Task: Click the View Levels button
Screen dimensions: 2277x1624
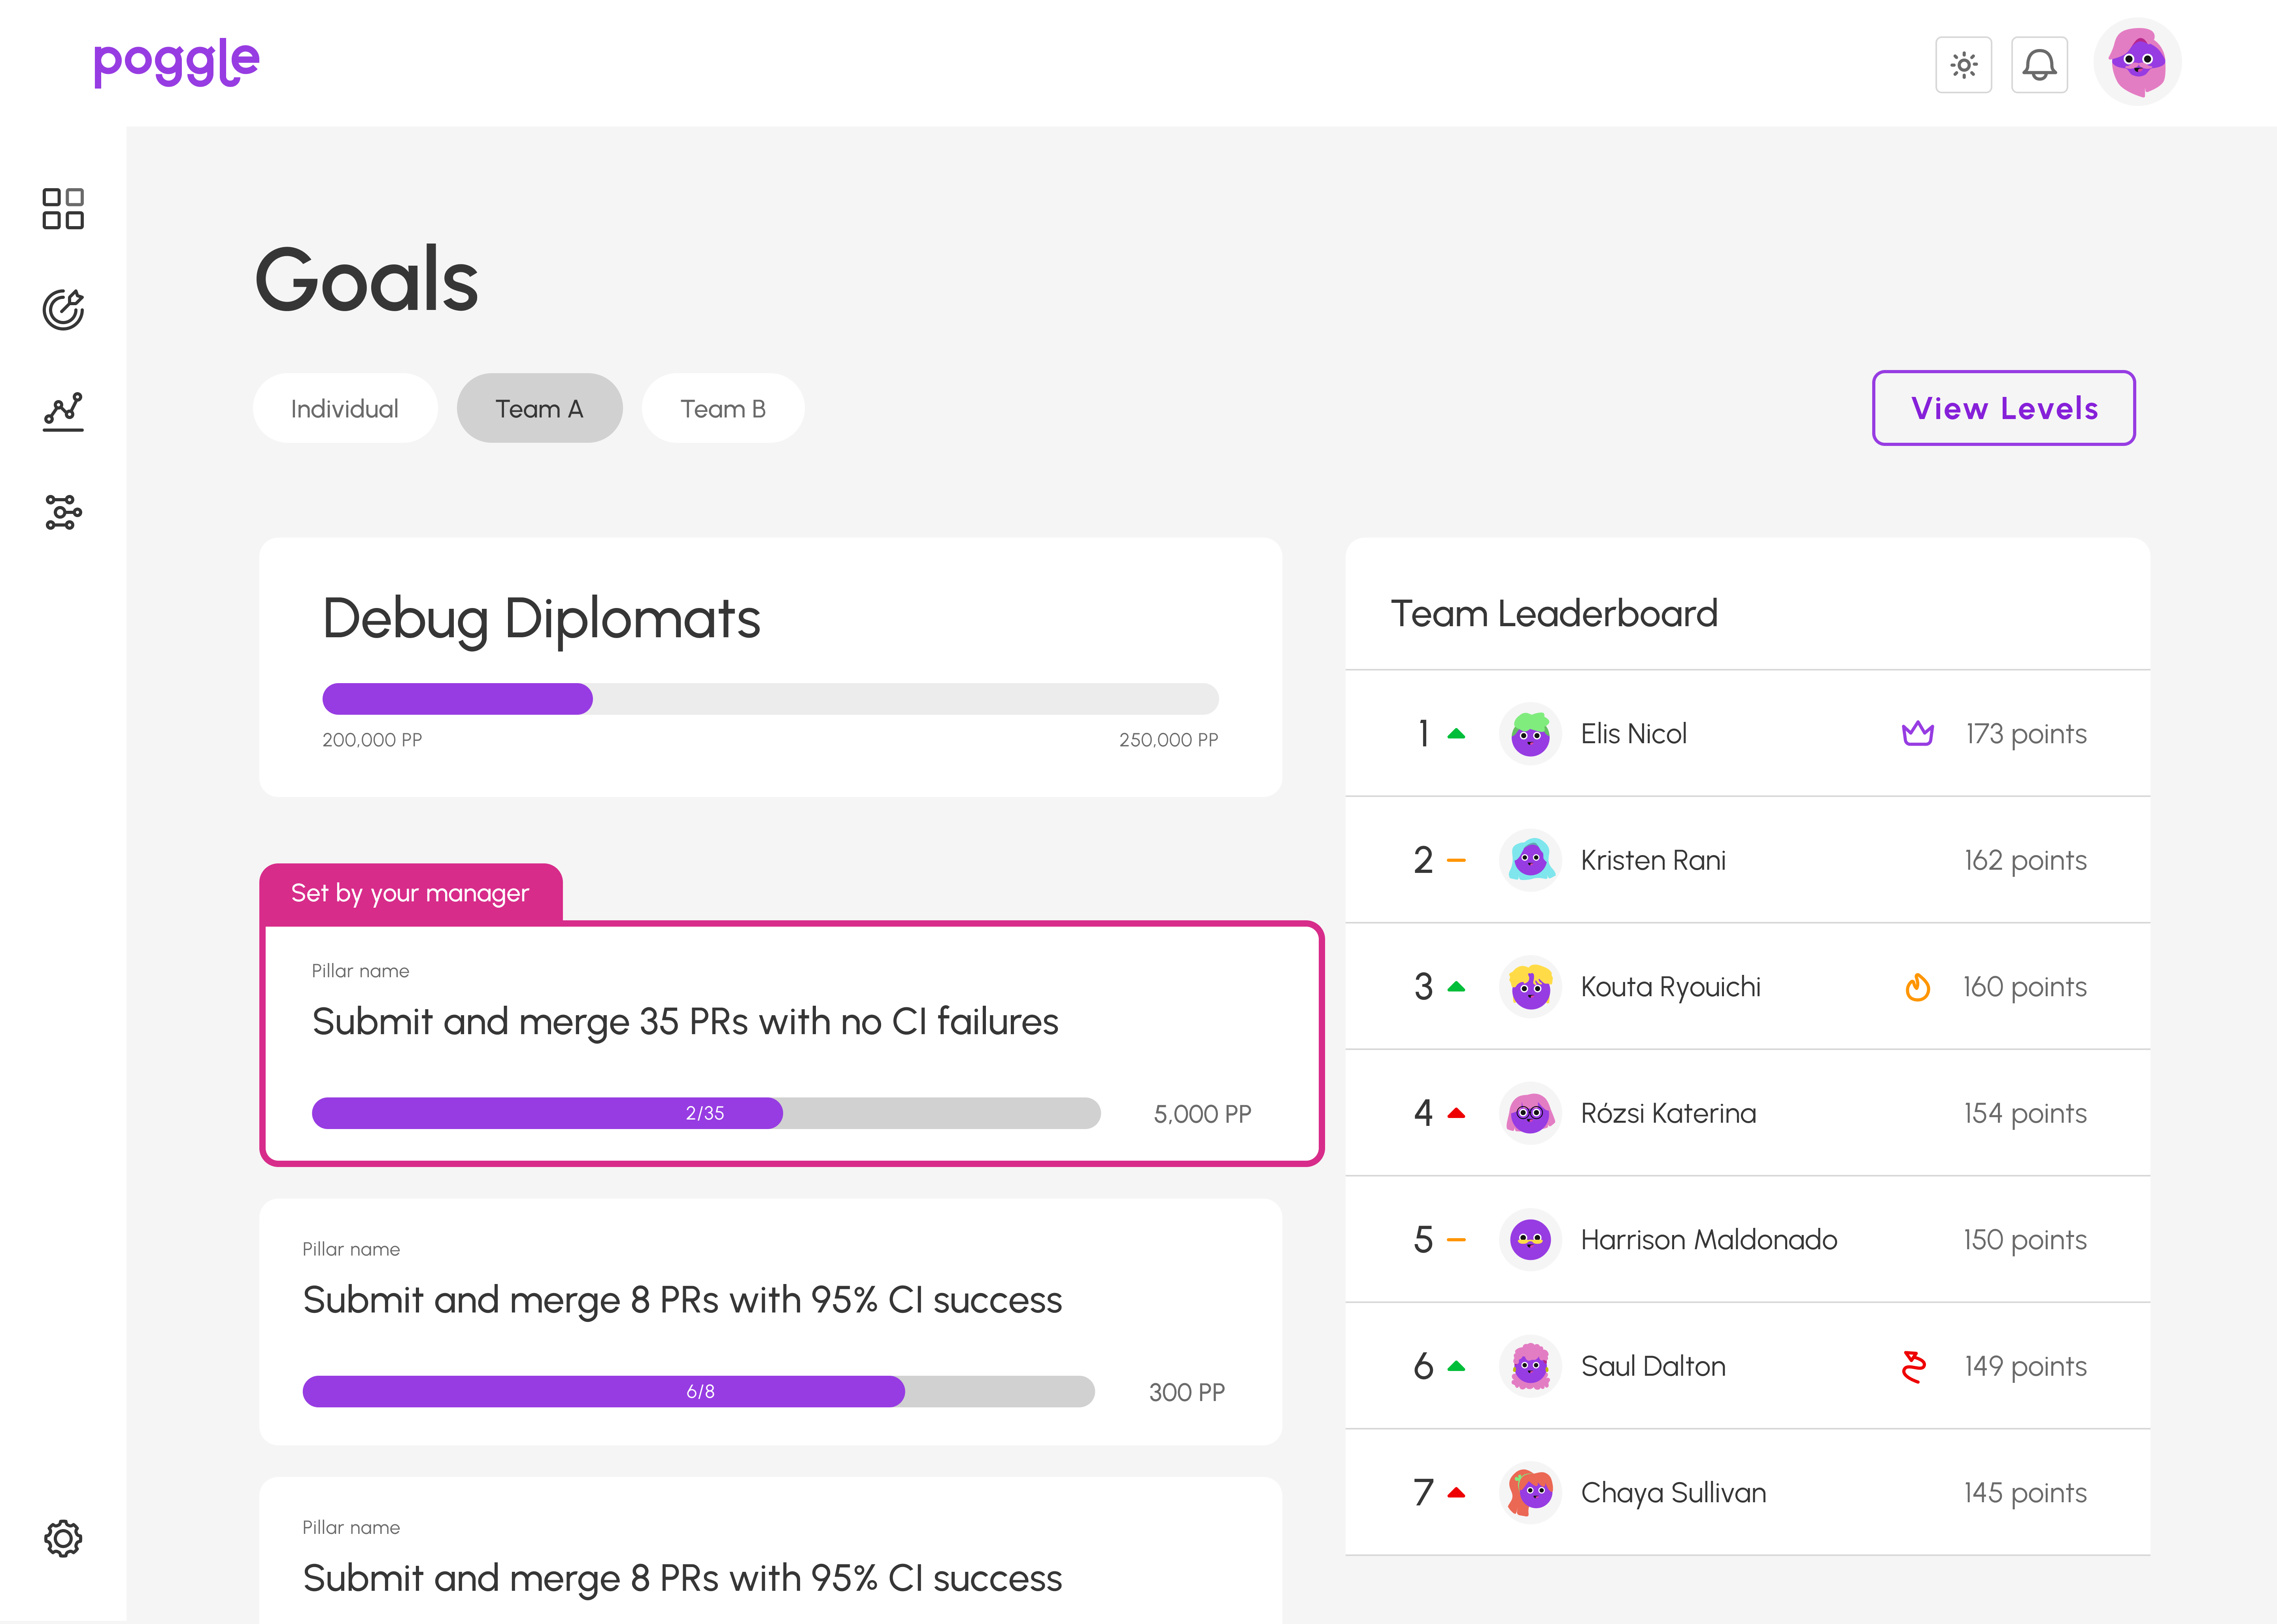Action: (x=2003, y=408)
